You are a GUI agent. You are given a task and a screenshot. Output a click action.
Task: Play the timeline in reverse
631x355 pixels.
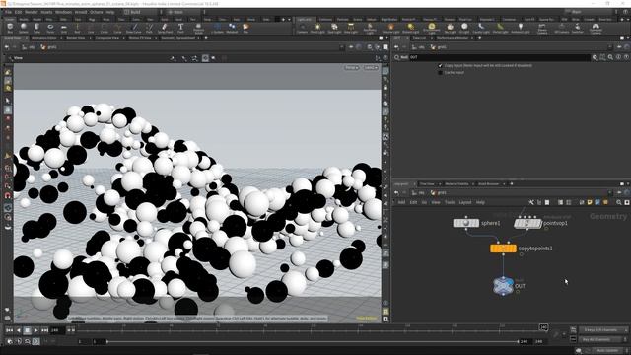pos(18,330)
